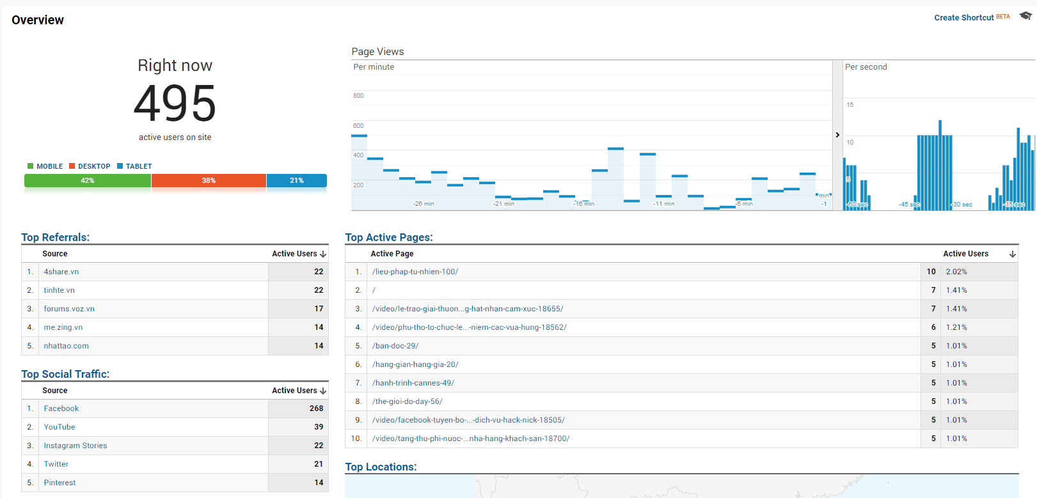
Task: Open the Instagram Stories social source
Action: point(75,446)
